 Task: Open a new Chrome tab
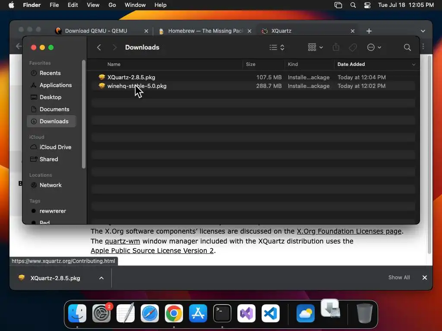369,31
